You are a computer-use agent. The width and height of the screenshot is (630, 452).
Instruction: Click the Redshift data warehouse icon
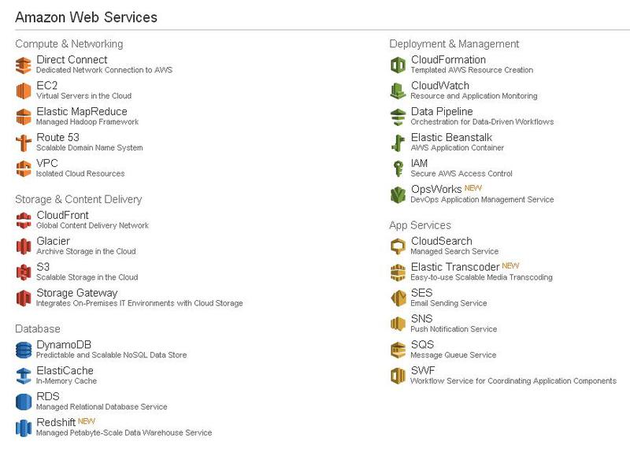(24, 428)
